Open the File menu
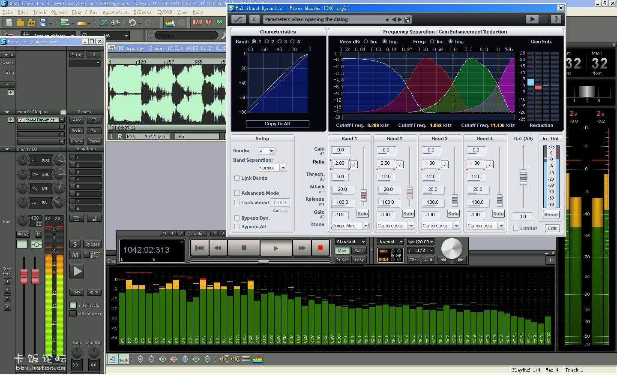Screen dimensions: 617x375 [7, 12]
